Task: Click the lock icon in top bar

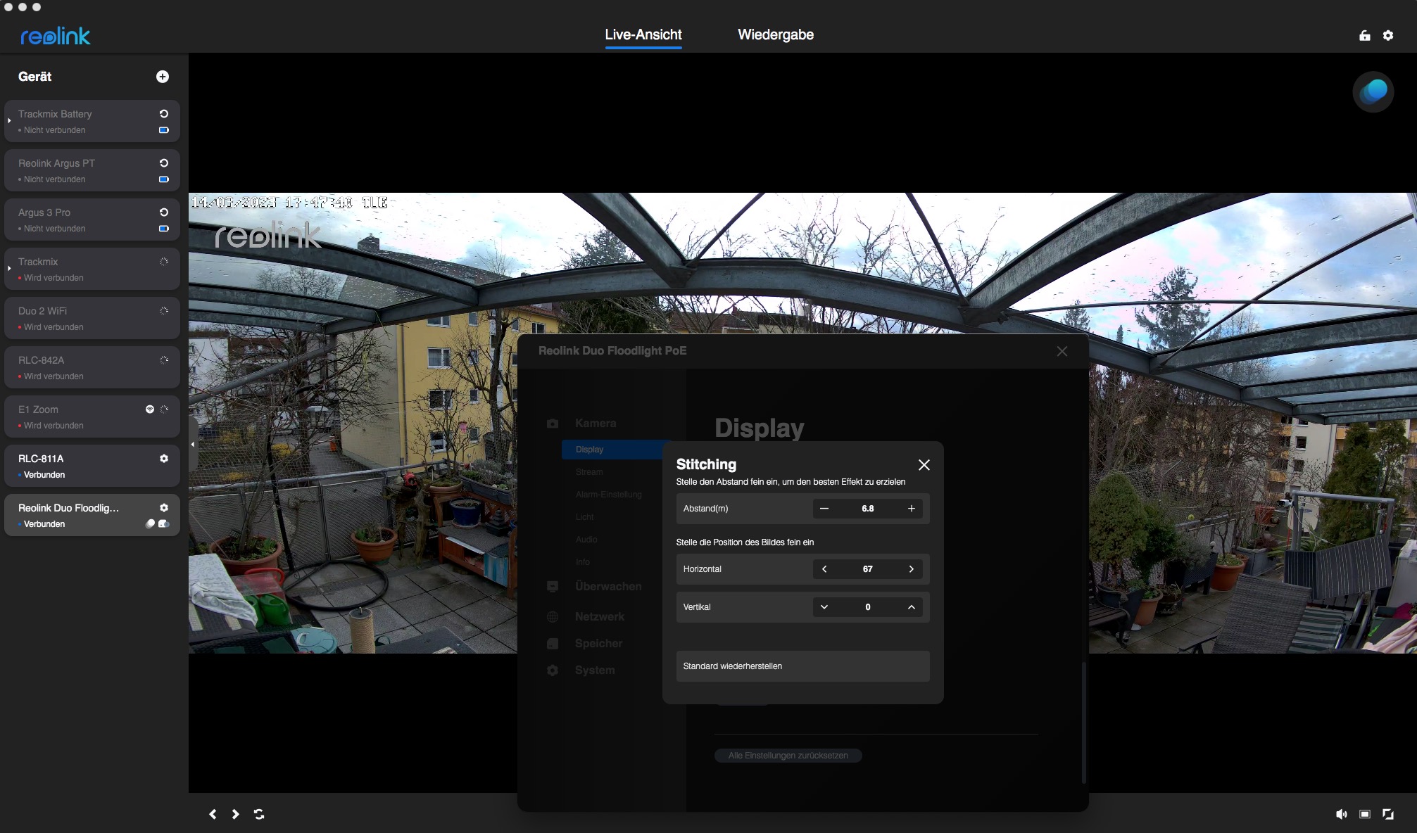Action: click(x=1364, y=35)
